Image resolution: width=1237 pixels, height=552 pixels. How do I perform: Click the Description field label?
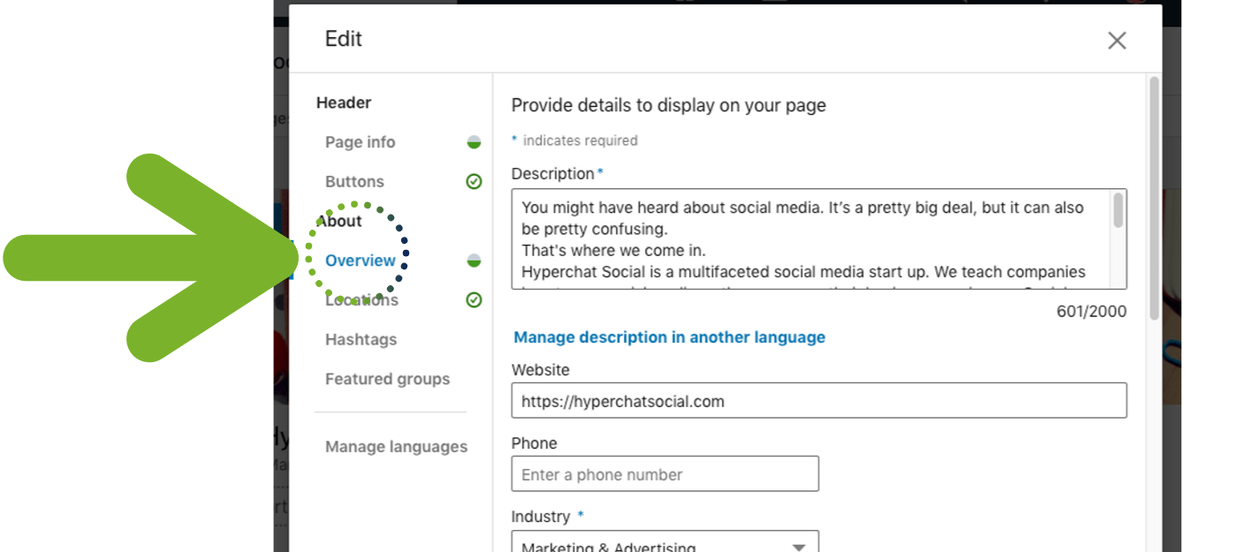(553, 174)
